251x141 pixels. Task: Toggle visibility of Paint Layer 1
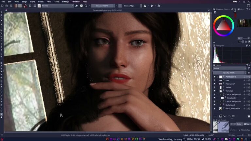[214, 84]
